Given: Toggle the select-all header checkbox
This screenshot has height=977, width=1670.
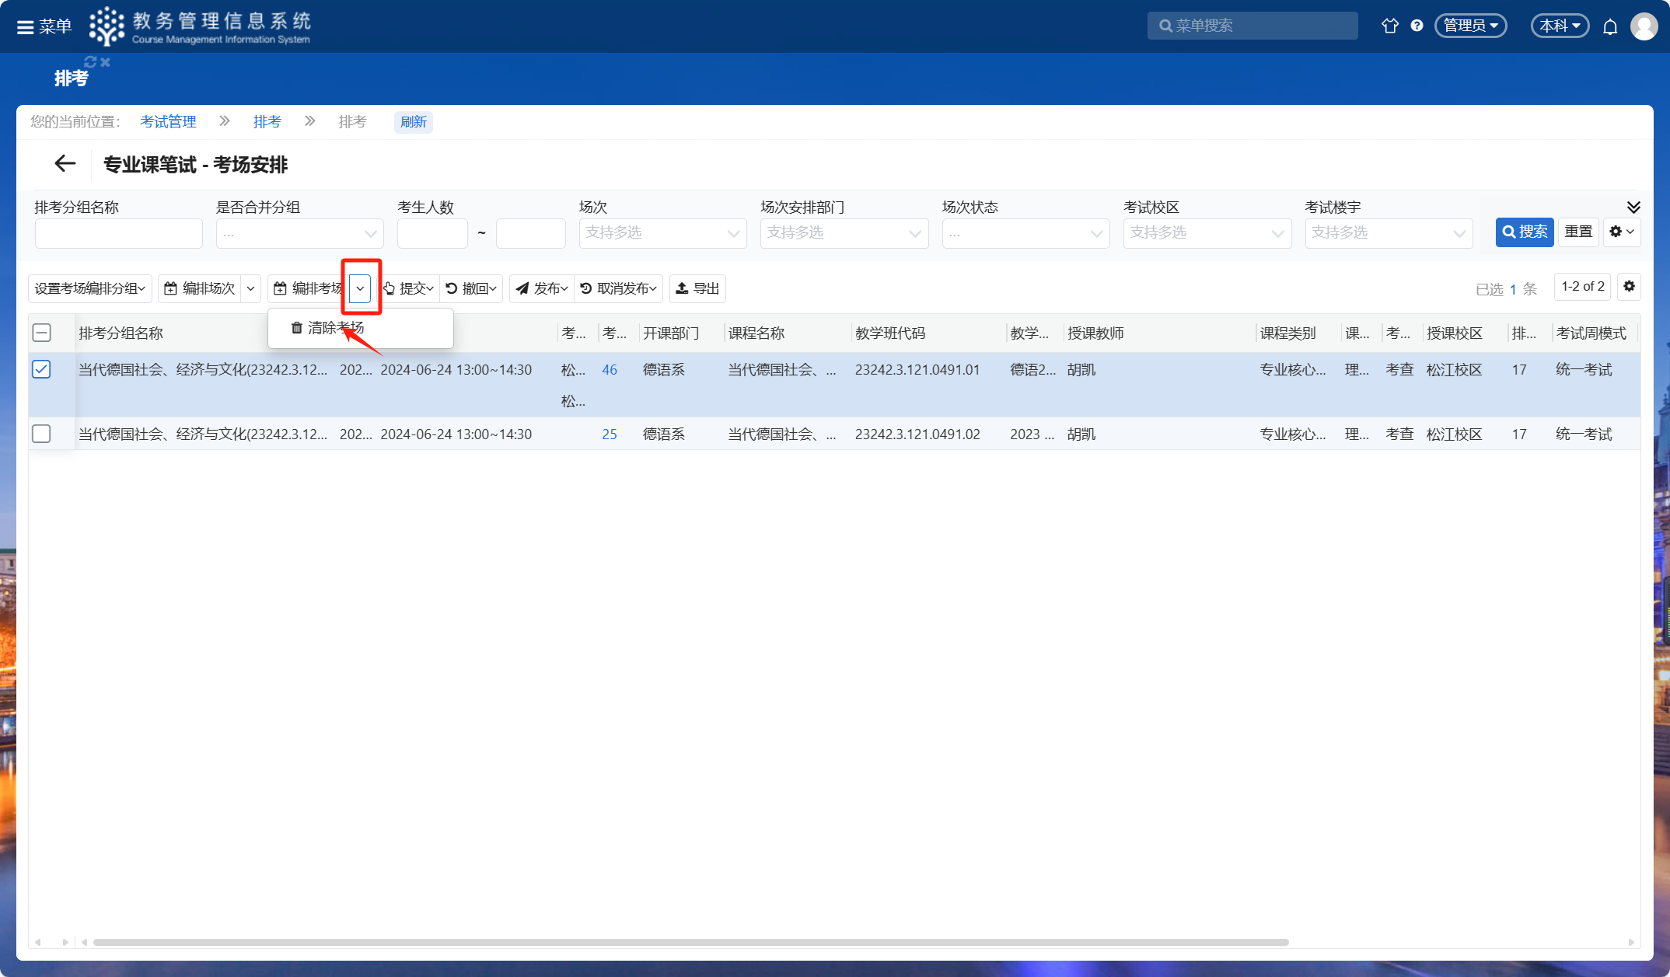Looking at the screenshot, I should [x=42, y=333].
